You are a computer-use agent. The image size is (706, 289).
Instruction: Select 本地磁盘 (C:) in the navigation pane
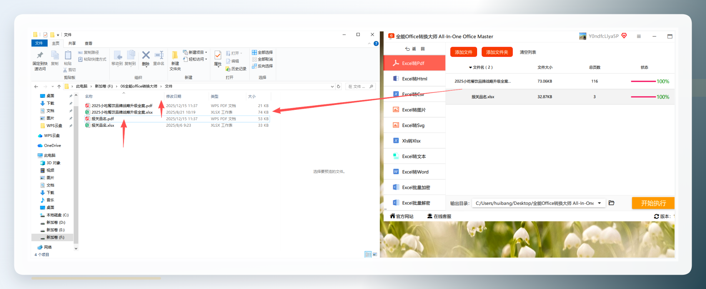click(57, 215)
